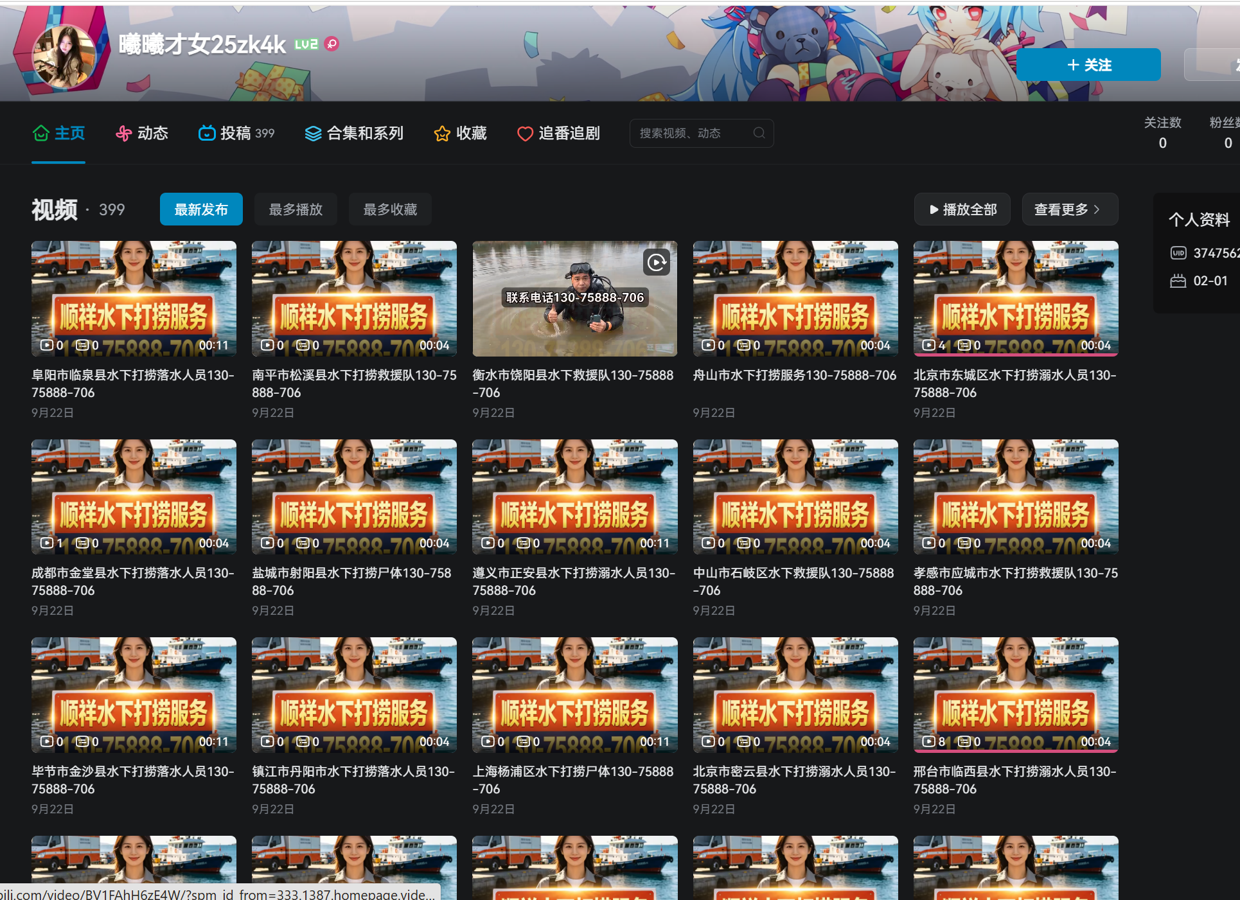Click the search magnifier icon
1240x900 pixels.
click(x=759, y=133)
